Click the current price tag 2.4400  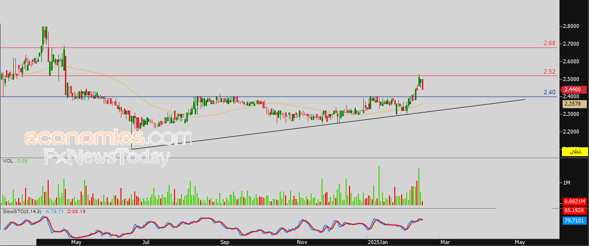pos(574,90)
